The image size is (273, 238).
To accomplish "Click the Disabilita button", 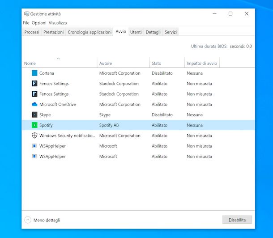I will [x=237, y=220].
